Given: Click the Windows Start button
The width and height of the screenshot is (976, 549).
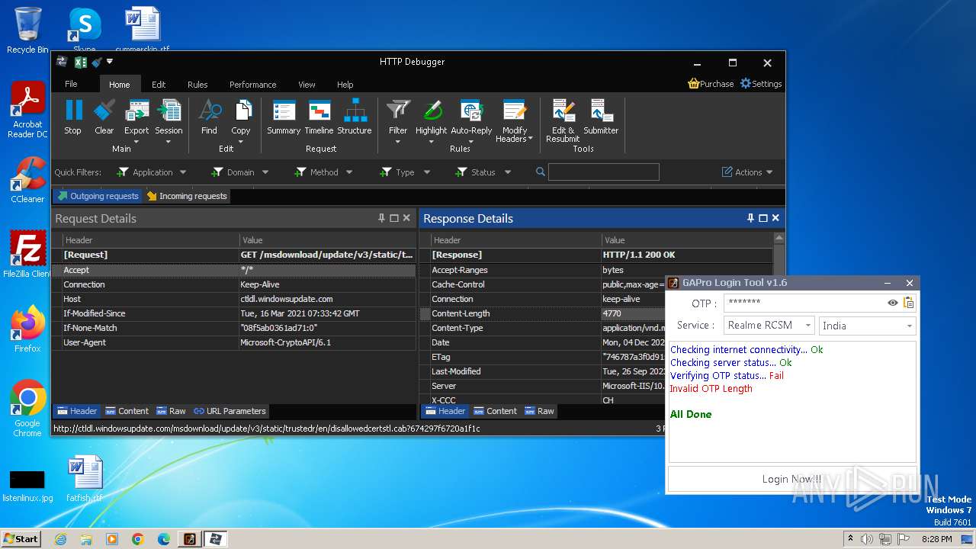Looking at the screenshot, I should [21, 538].
